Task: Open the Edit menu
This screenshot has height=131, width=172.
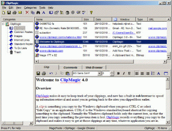Action: point(11,8)
